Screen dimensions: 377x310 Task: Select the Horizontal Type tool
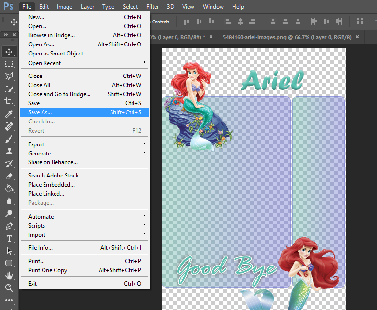tap(9, 238)
